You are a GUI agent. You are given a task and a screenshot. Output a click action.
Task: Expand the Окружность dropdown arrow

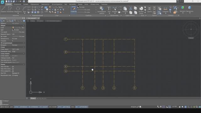click(18, 13)
